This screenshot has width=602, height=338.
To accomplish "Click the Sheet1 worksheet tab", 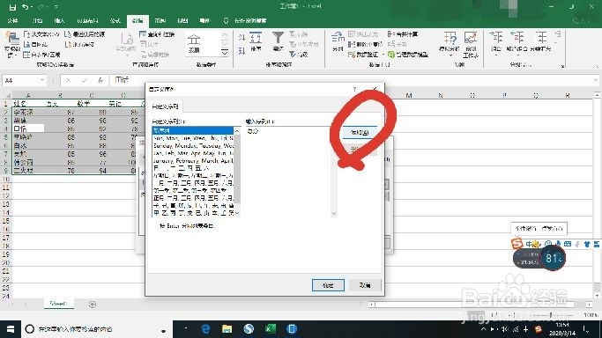I will (58, 304).
